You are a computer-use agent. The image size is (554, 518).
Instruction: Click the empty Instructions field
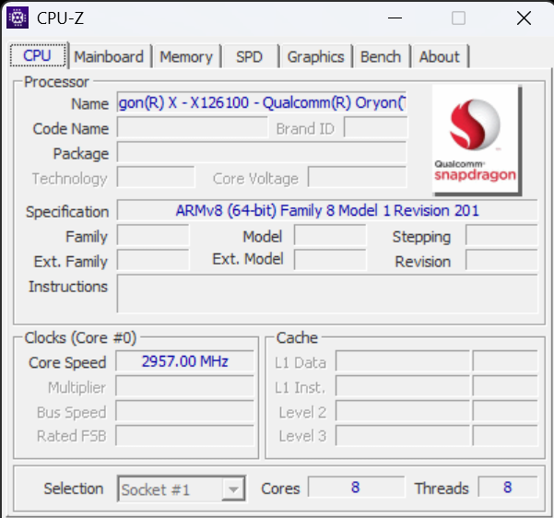click(x=327, y=294)
